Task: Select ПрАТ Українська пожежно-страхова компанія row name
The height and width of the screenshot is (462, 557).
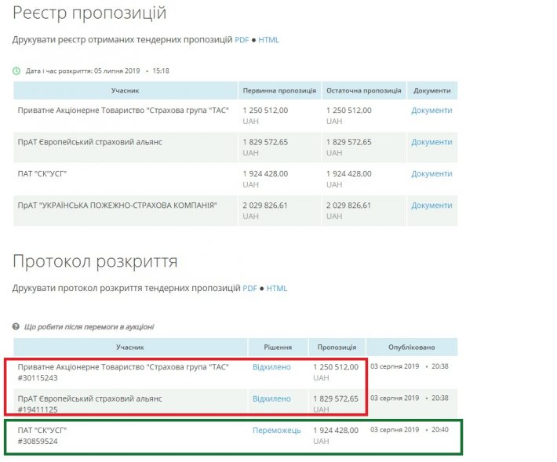Action: coord(117,206)
